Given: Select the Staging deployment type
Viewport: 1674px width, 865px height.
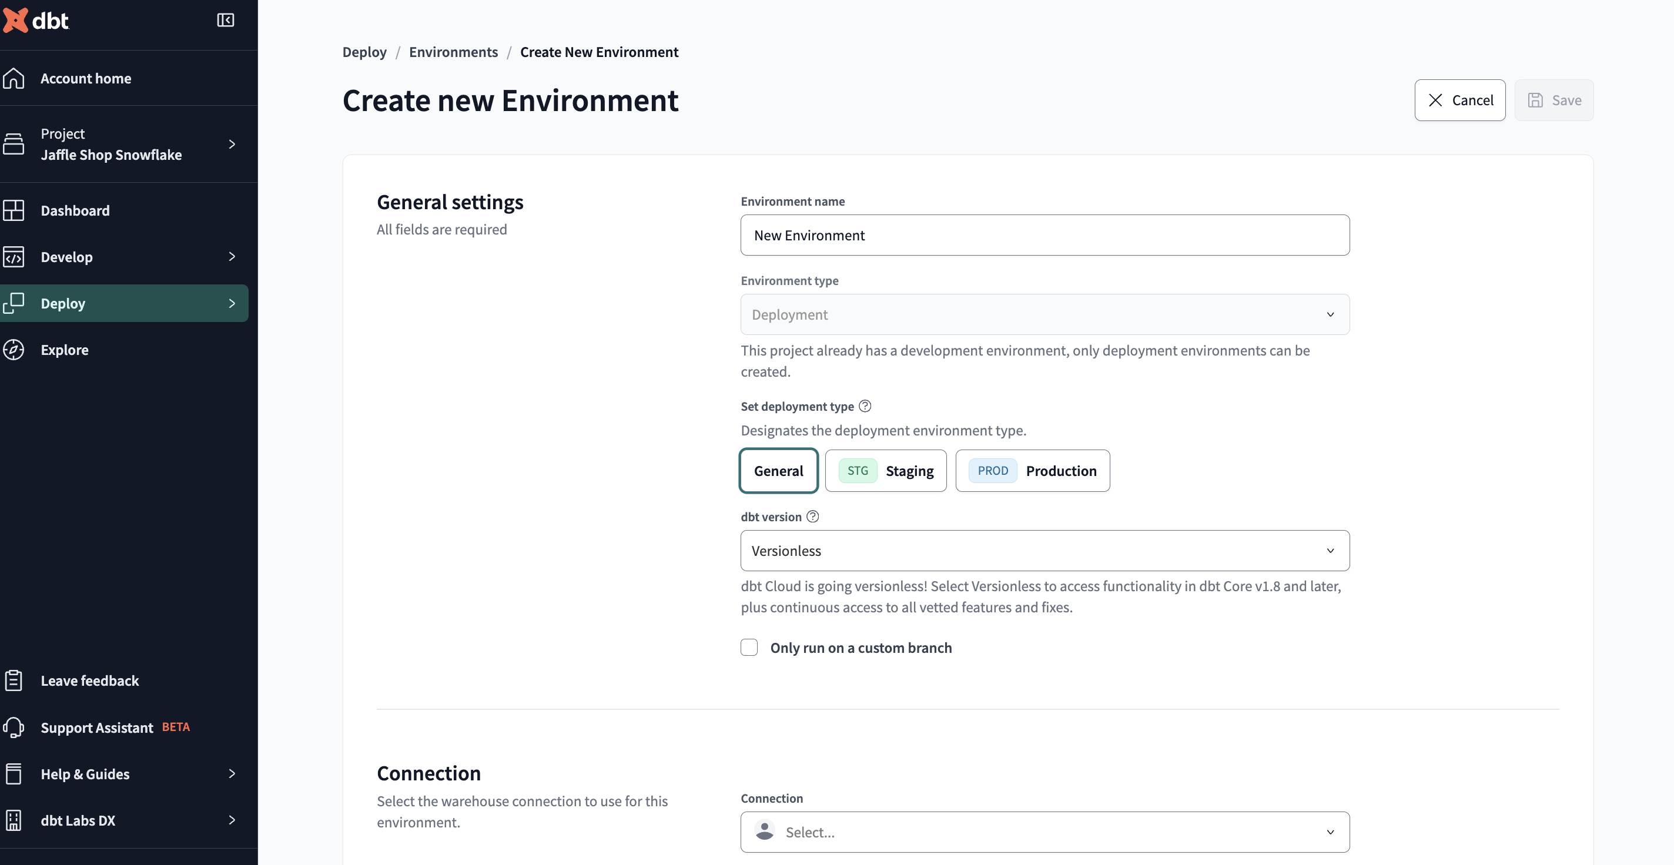Looking at the screenshot, I should coord(886,471).
